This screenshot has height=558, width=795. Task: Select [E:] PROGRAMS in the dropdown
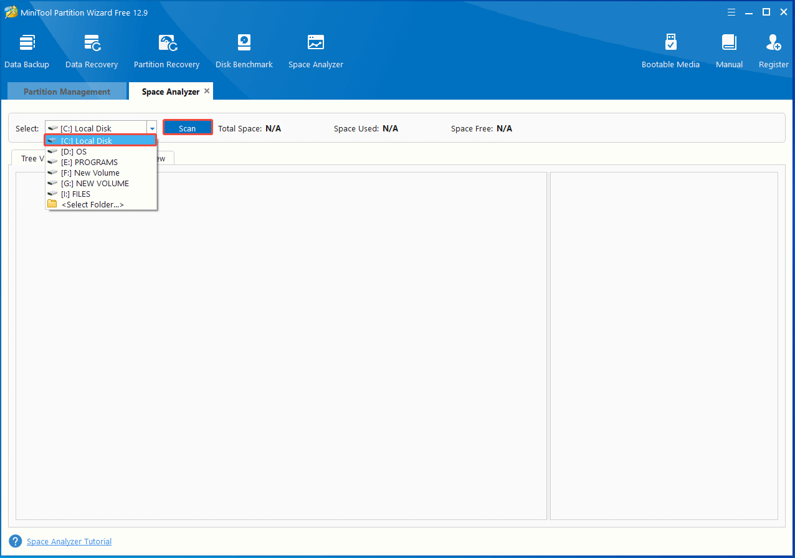(x=100, y=162)
